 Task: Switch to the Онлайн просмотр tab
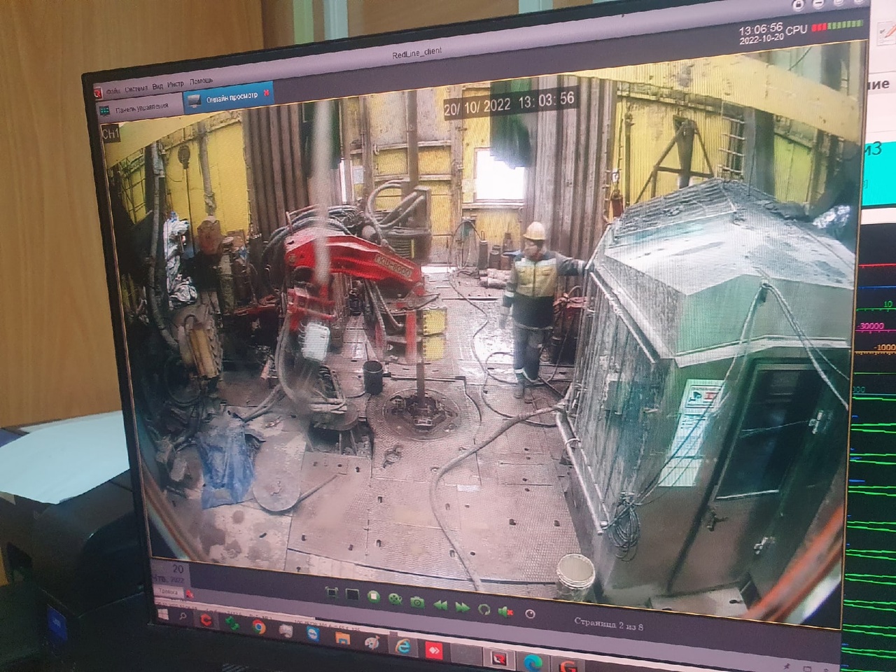[227, 97]
